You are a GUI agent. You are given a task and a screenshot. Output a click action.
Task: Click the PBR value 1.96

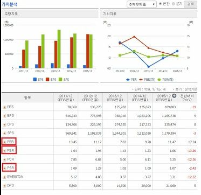point(99,151)
